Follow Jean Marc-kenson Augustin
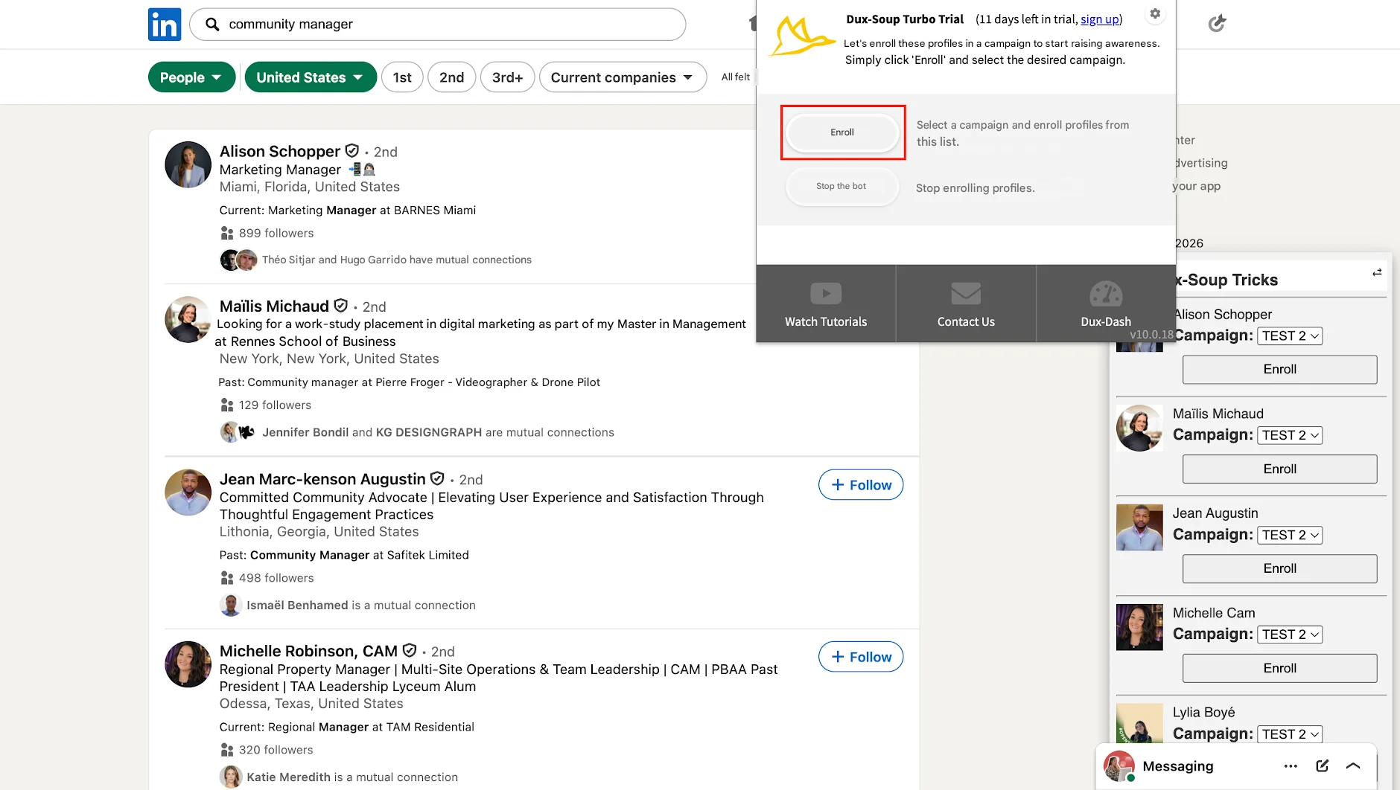 (x=861, y=485)
